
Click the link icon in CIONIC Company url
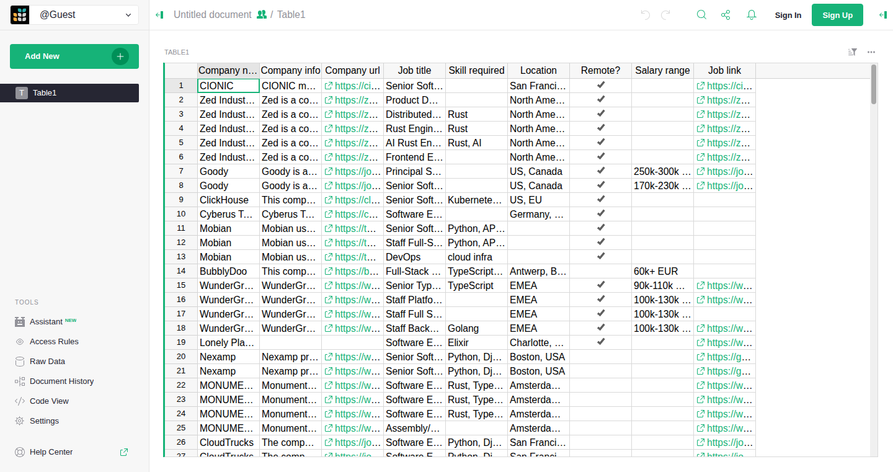(x=329, y=86)
